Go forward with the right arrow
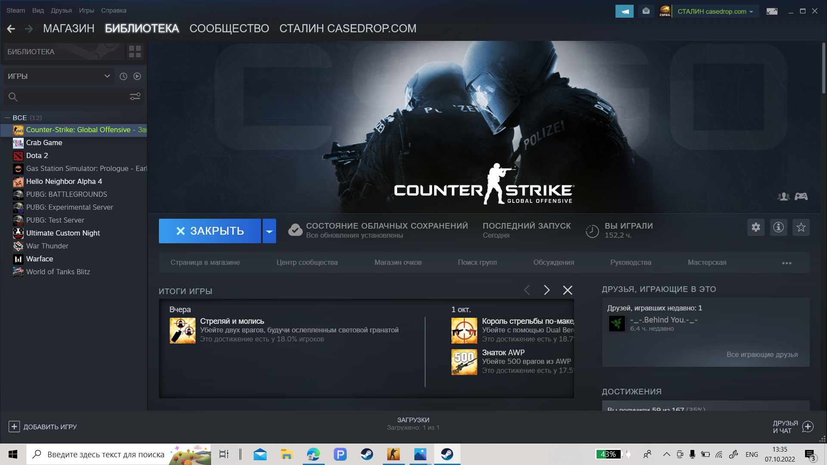 tap(29, 28)
